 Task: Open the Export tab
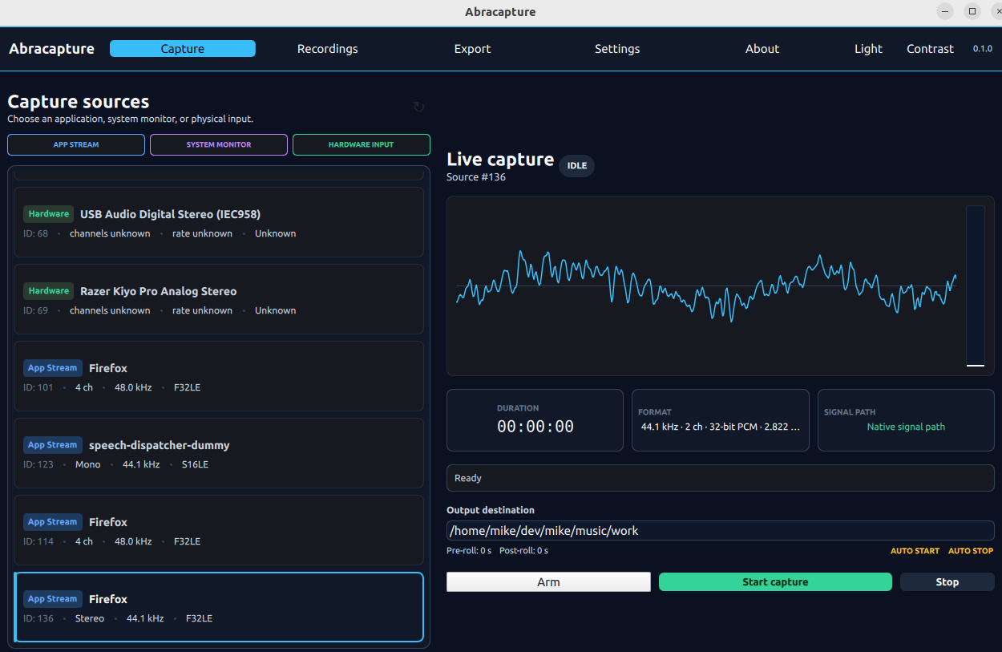472,49
